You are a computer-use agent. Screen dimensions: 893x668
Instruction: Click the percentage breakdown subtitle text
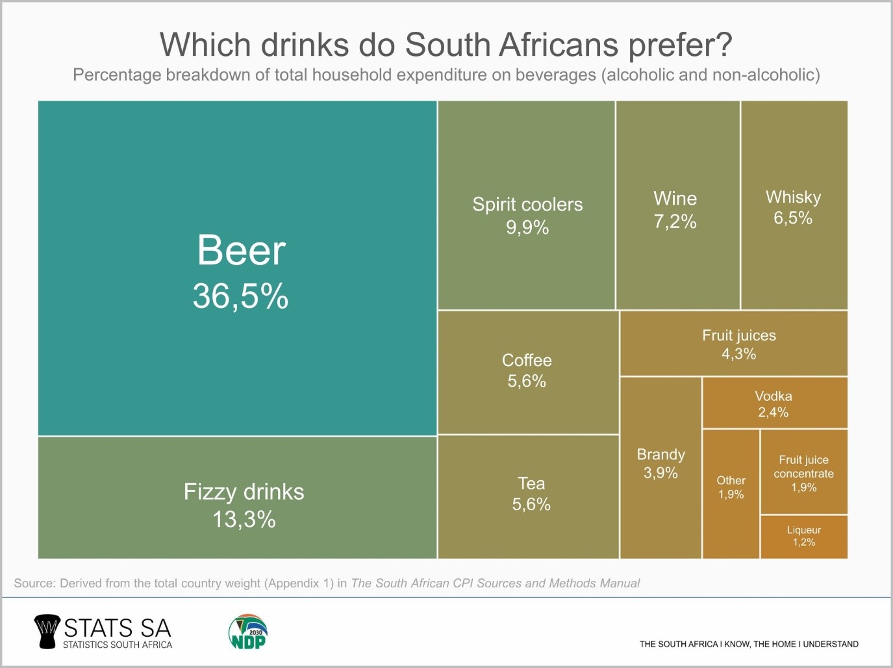coord(446,75)
